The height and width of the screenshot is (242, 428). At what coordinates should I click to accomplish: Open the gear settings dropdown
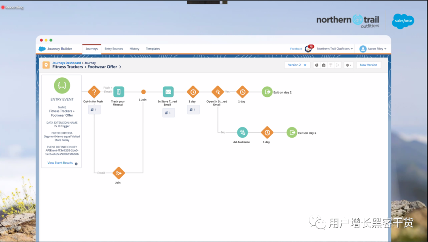tap(349, 65)
